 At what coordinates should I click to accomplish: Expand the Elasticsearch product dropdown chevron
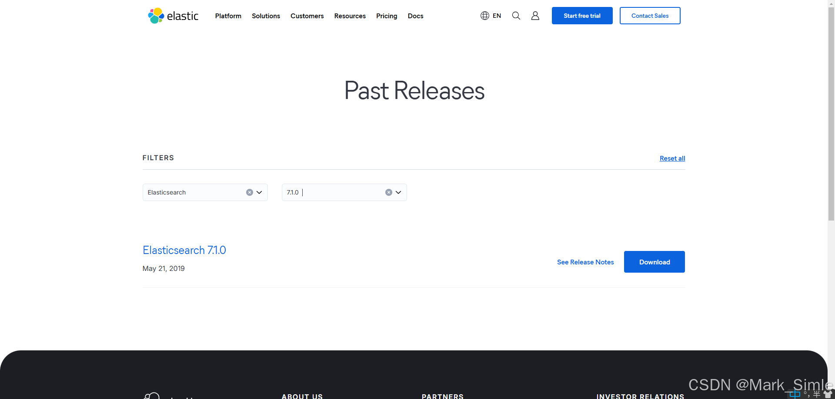point(259,192)
